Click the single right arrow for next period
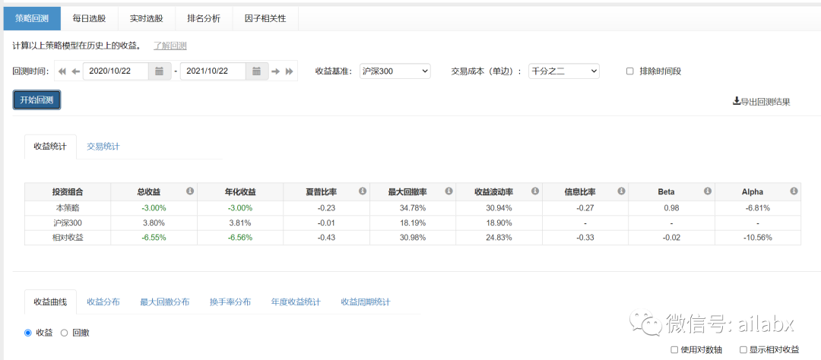 [275, 71]
